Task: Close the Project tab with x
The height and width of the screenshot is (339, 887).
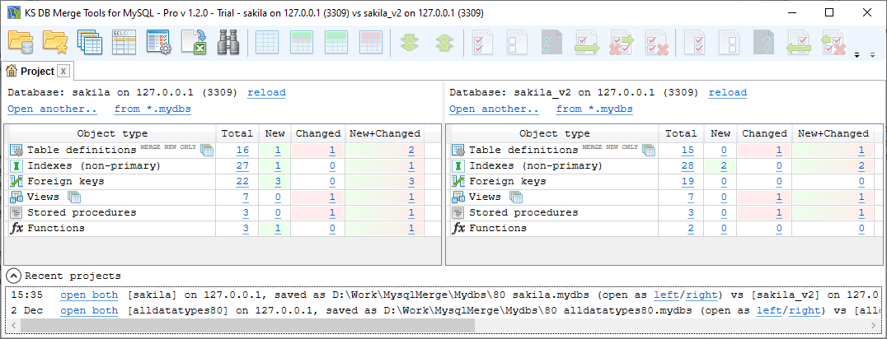Action: point(63,72)
